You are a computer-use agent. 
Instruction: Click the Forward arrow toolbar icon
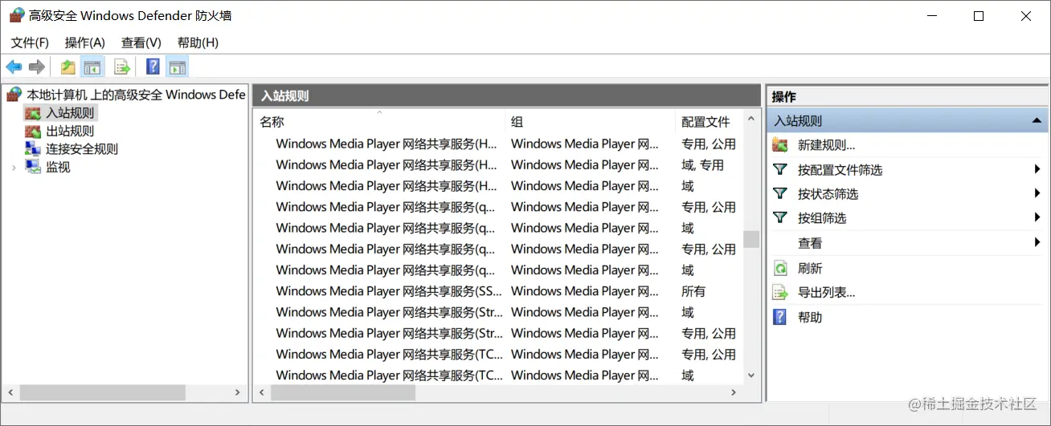click(36, 67)
